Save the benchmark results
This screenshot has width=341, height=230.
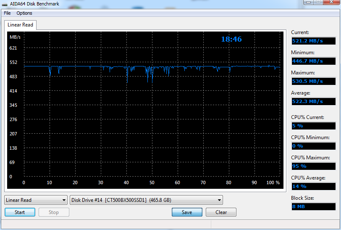187,212
